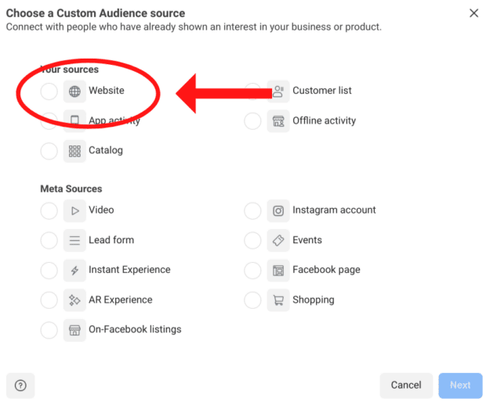Viewport: 486px width, 402px height.
Task: Open help via question mark icon
Action: (x=20, y=385)
